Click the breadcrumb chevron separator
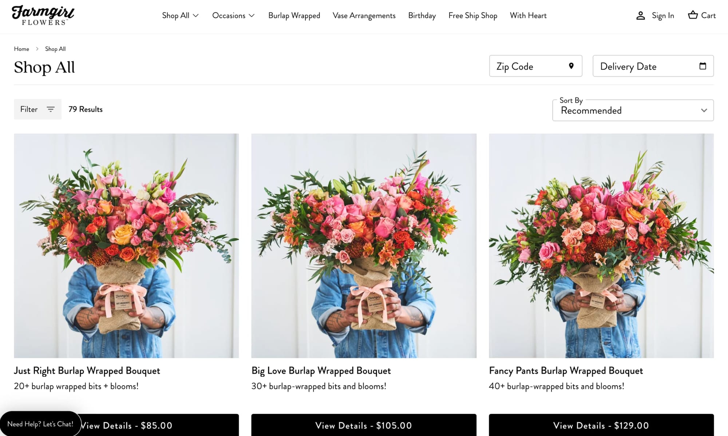728x436 pixels. click(37, 49)
